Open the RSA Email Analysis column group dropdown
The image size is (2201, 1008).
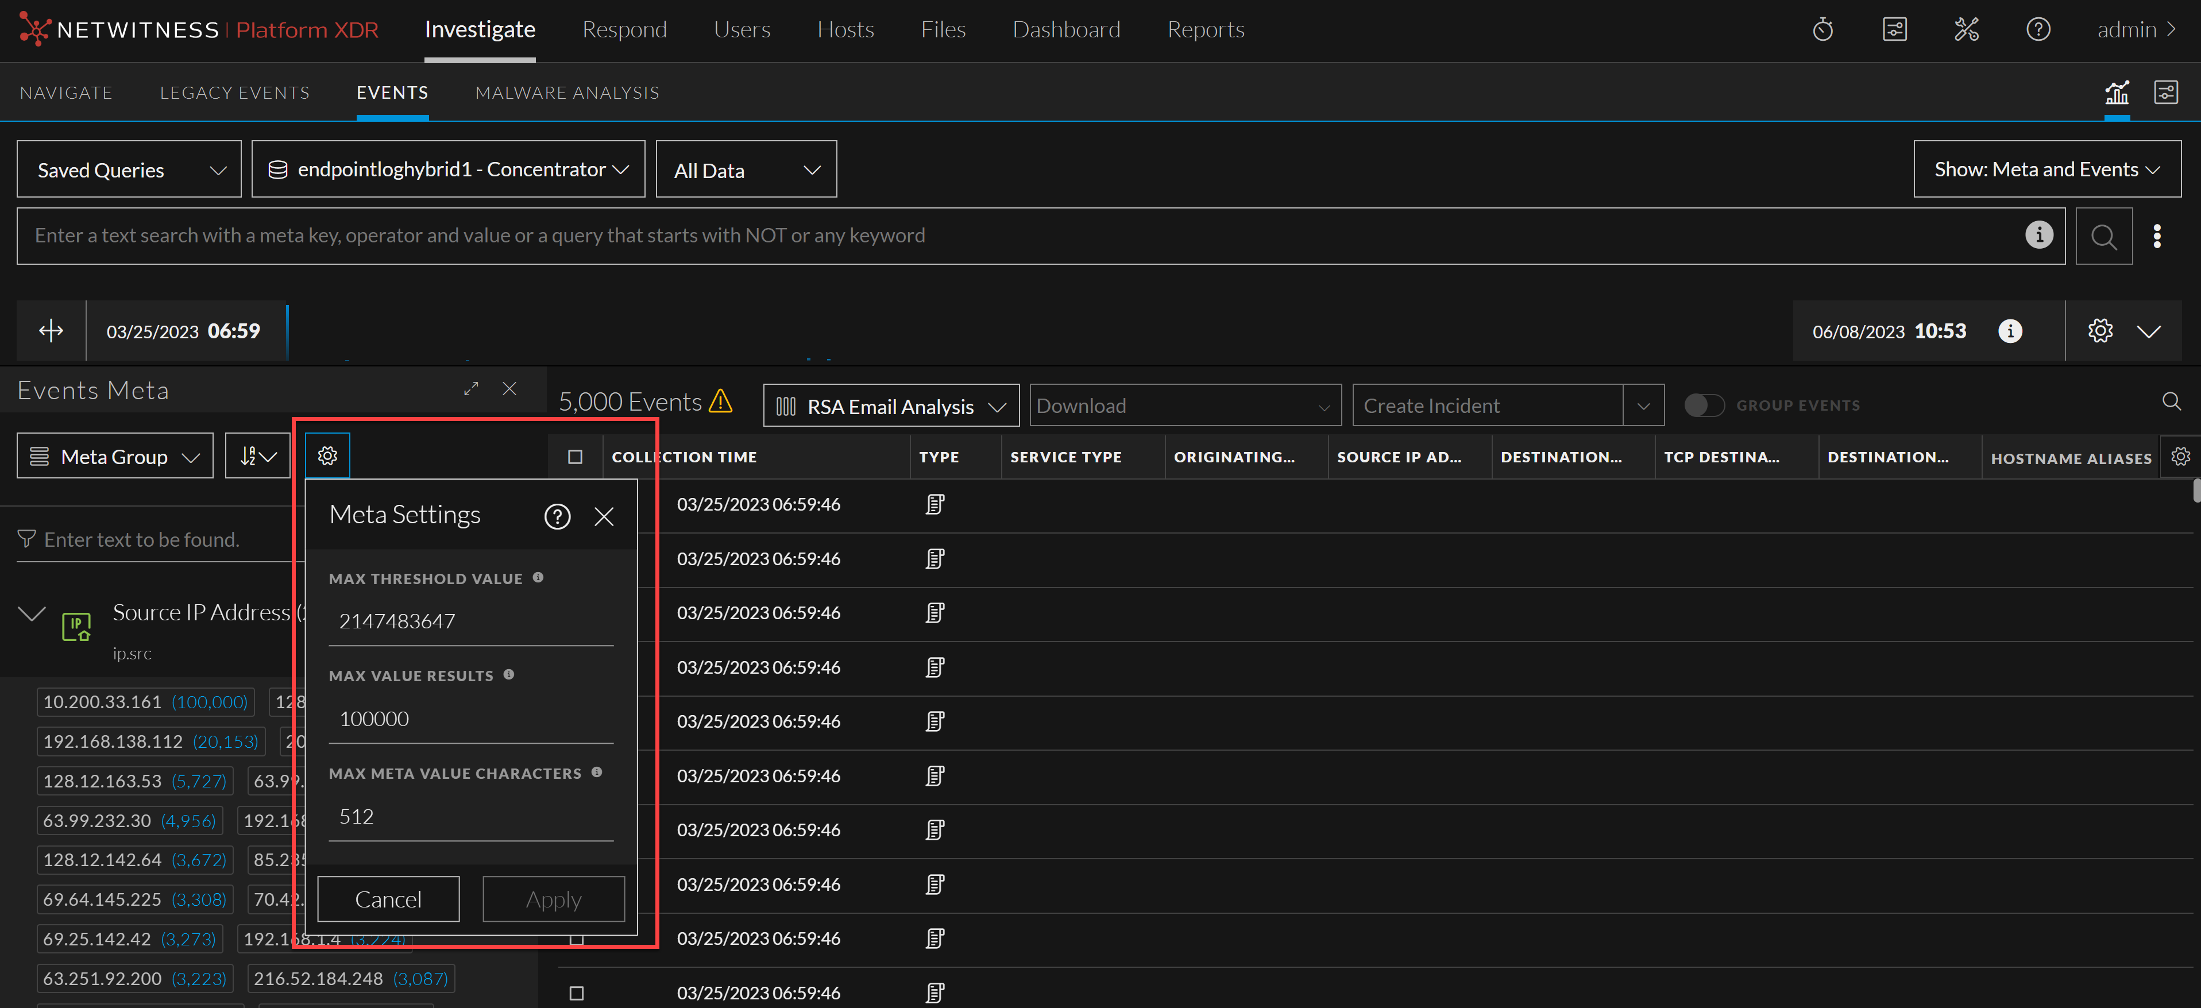pyautogui.click(x=890, y=407)
